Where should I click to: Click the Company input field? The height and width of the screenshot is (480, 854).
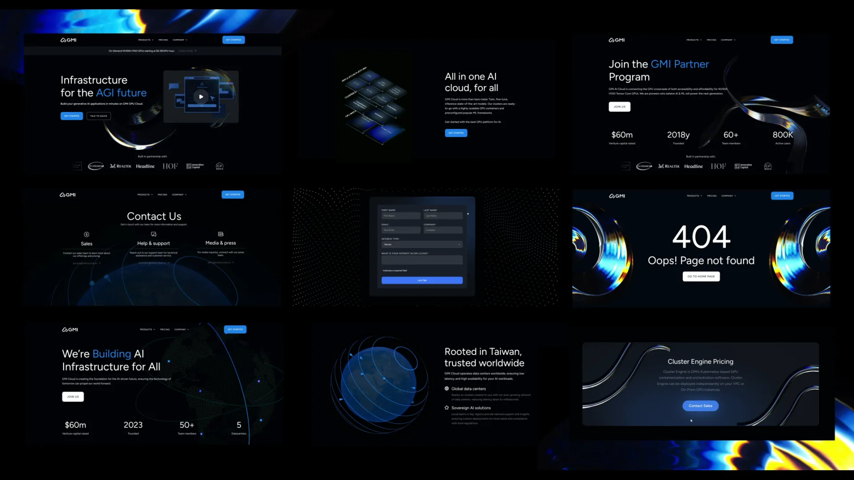(x=443, y=230)
